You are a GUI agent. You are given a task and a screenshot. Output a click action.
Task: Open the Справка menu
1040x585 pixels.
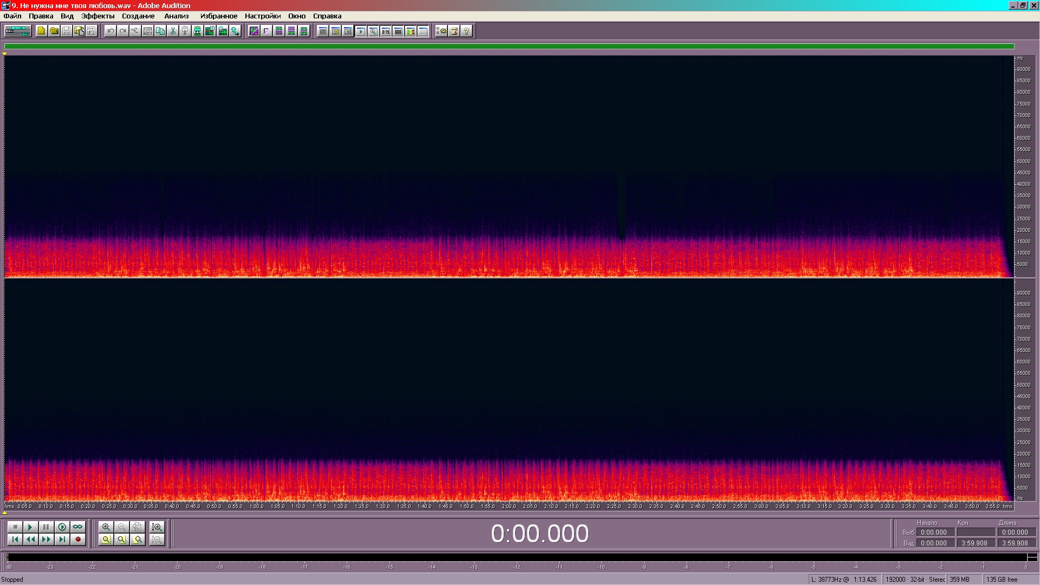click(327, 16)
